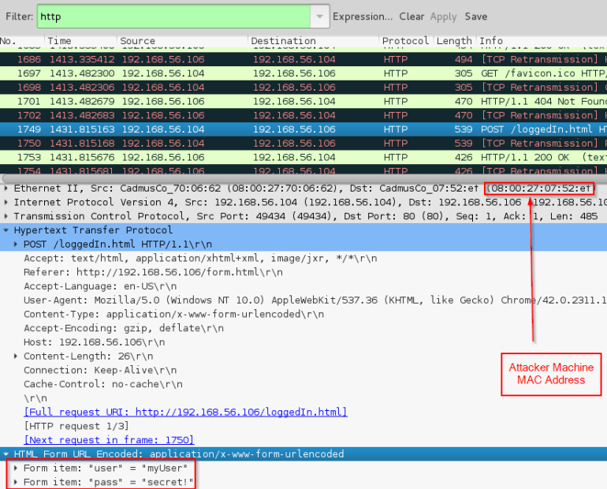Follow the Next request in frame: 1750 link
The image size is (607, 489).
(109, 440)
